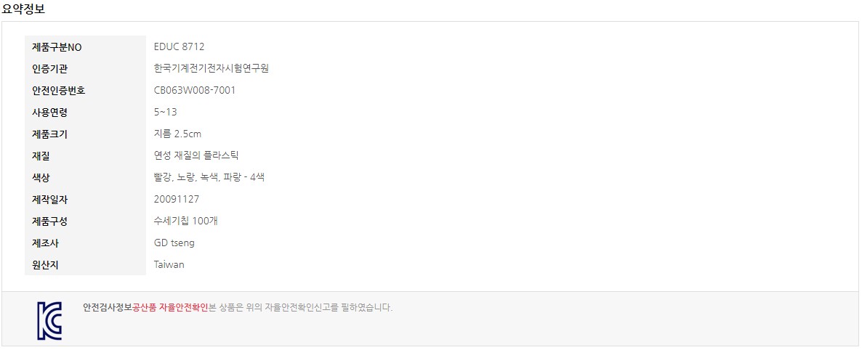Click the red 공산품 자율안전확인 text

pyautogui.click(x=170, y=307)
